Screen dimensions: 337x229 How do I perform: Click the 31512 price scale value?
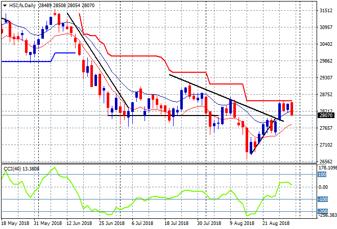(x=326, y=11)
